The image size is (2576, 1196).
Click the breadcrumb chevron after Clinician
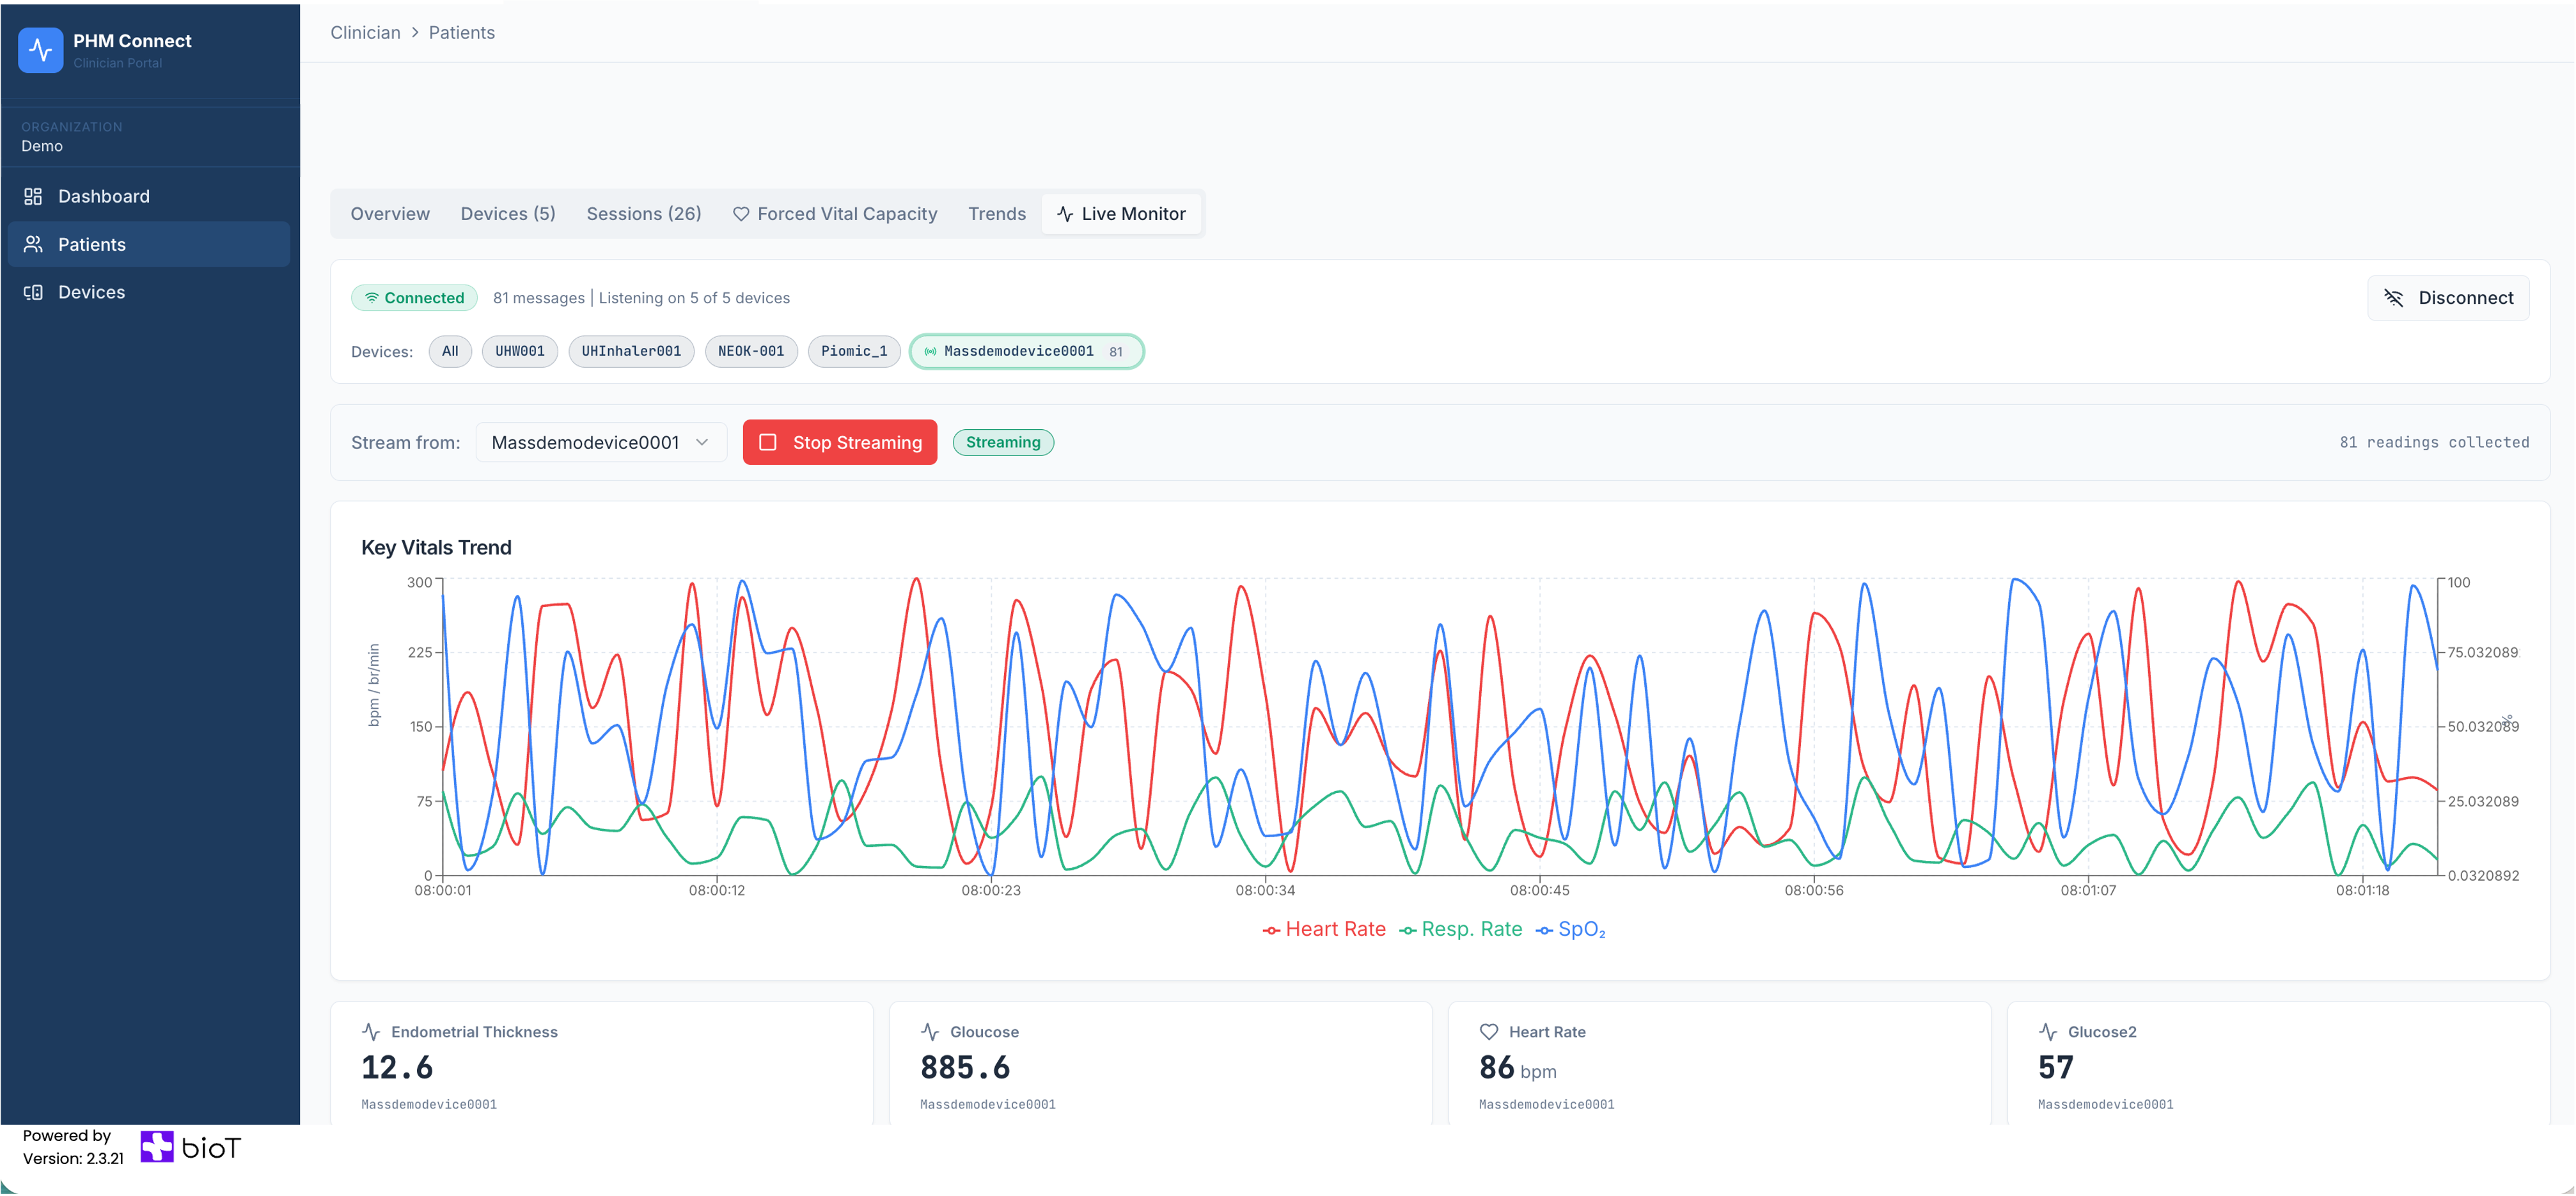[x=415, y=33]
